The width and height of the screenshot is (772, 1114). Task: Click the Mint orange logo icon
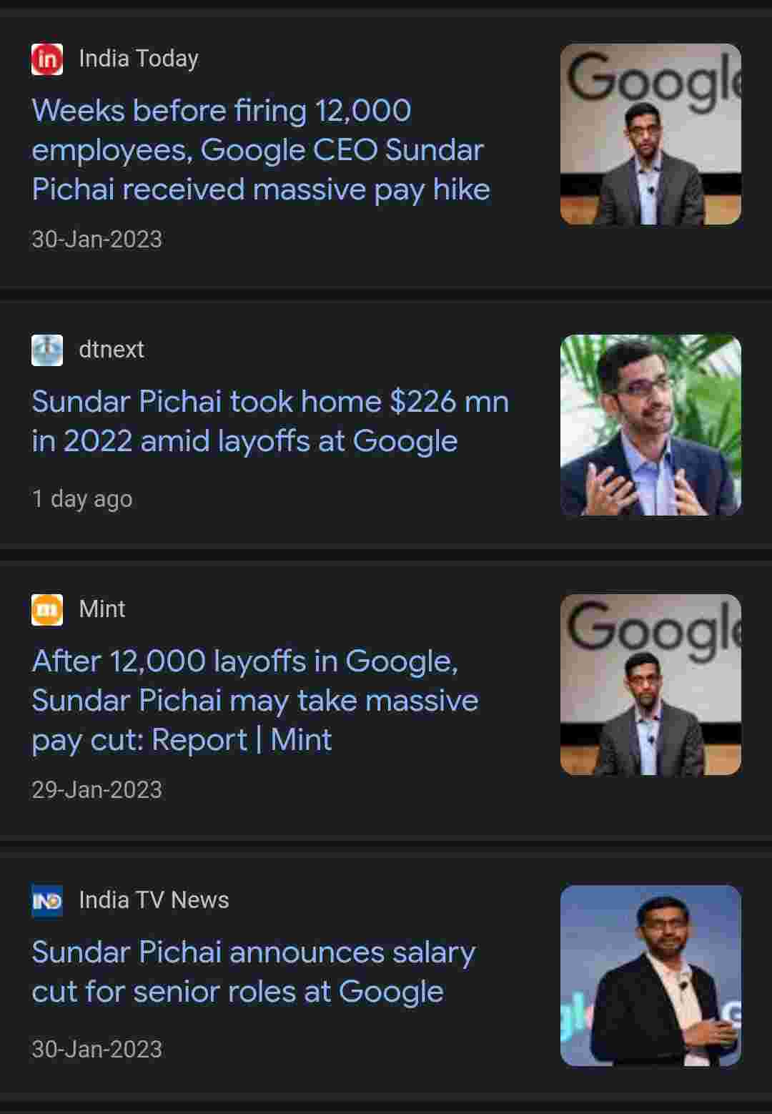pos(47,610)
